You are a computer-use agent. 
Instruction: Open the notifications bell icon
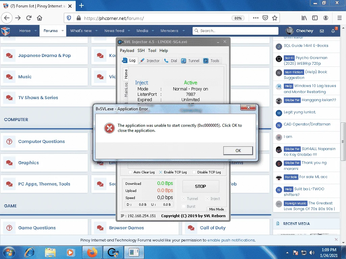(333, 31)
